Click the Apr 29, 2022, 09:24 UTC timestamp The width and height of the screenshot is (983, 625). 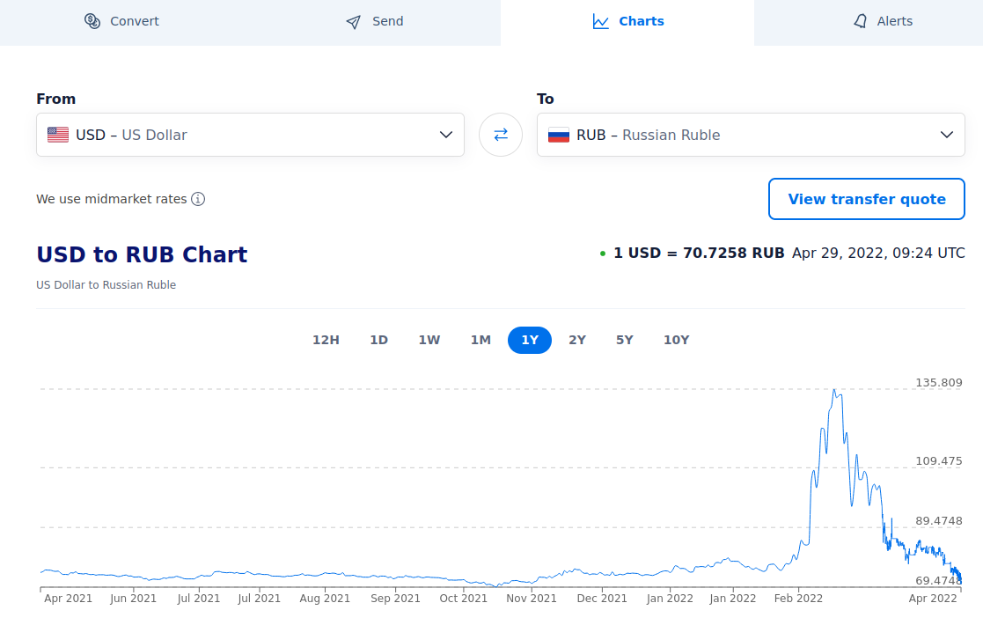[x=878, y=254]
